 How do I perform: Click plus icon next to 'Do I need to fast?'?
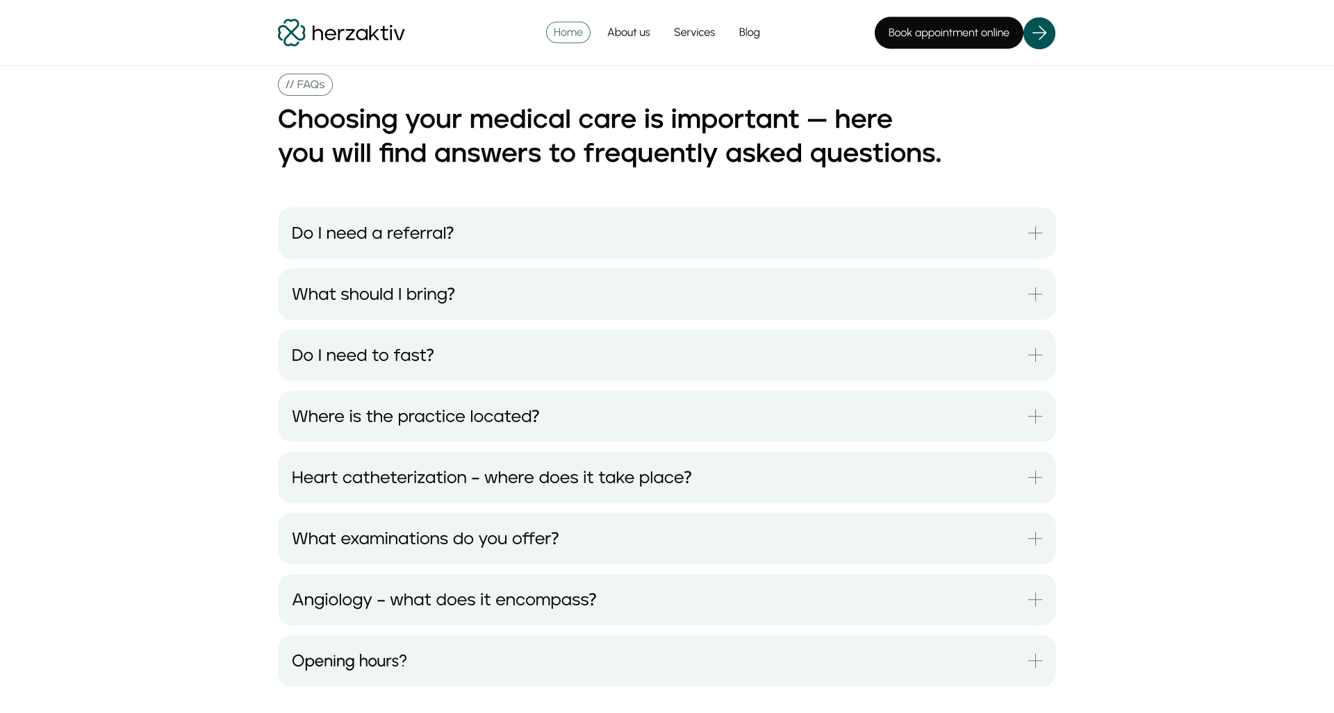tap(1035, 355)
